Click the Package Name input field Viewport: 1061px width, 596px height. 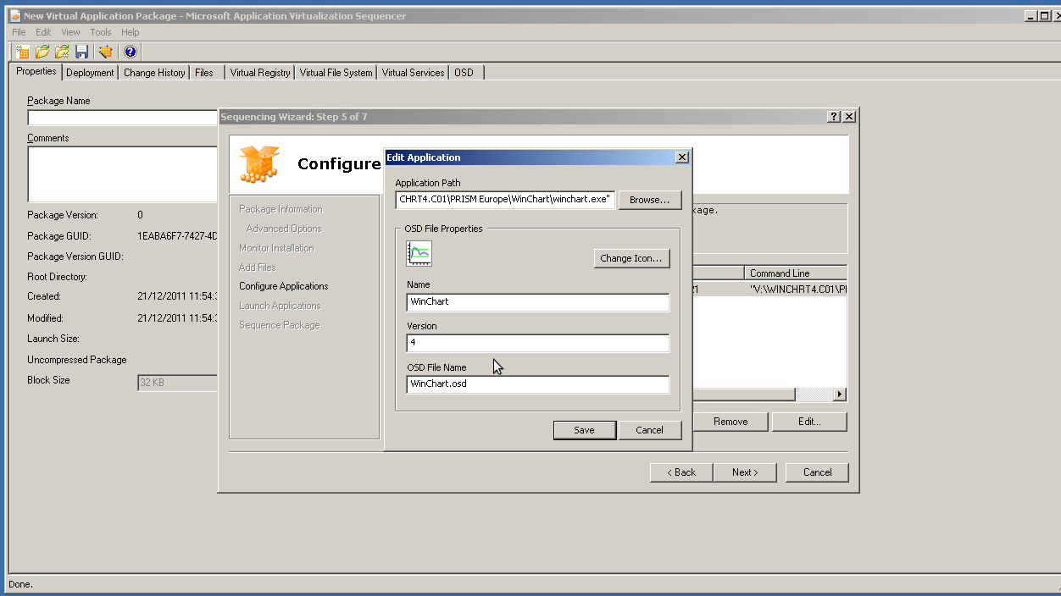[x=123, y=118]
